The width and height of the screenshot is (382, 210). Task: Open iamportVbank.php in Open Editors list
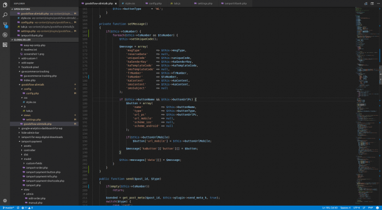point(44,35)
